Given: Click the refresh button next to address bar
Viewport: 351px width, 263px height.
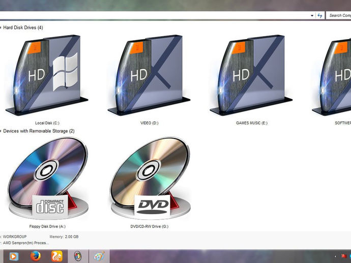Looking at the screenshot, I should pyautogui.click(x=319, y=16).
